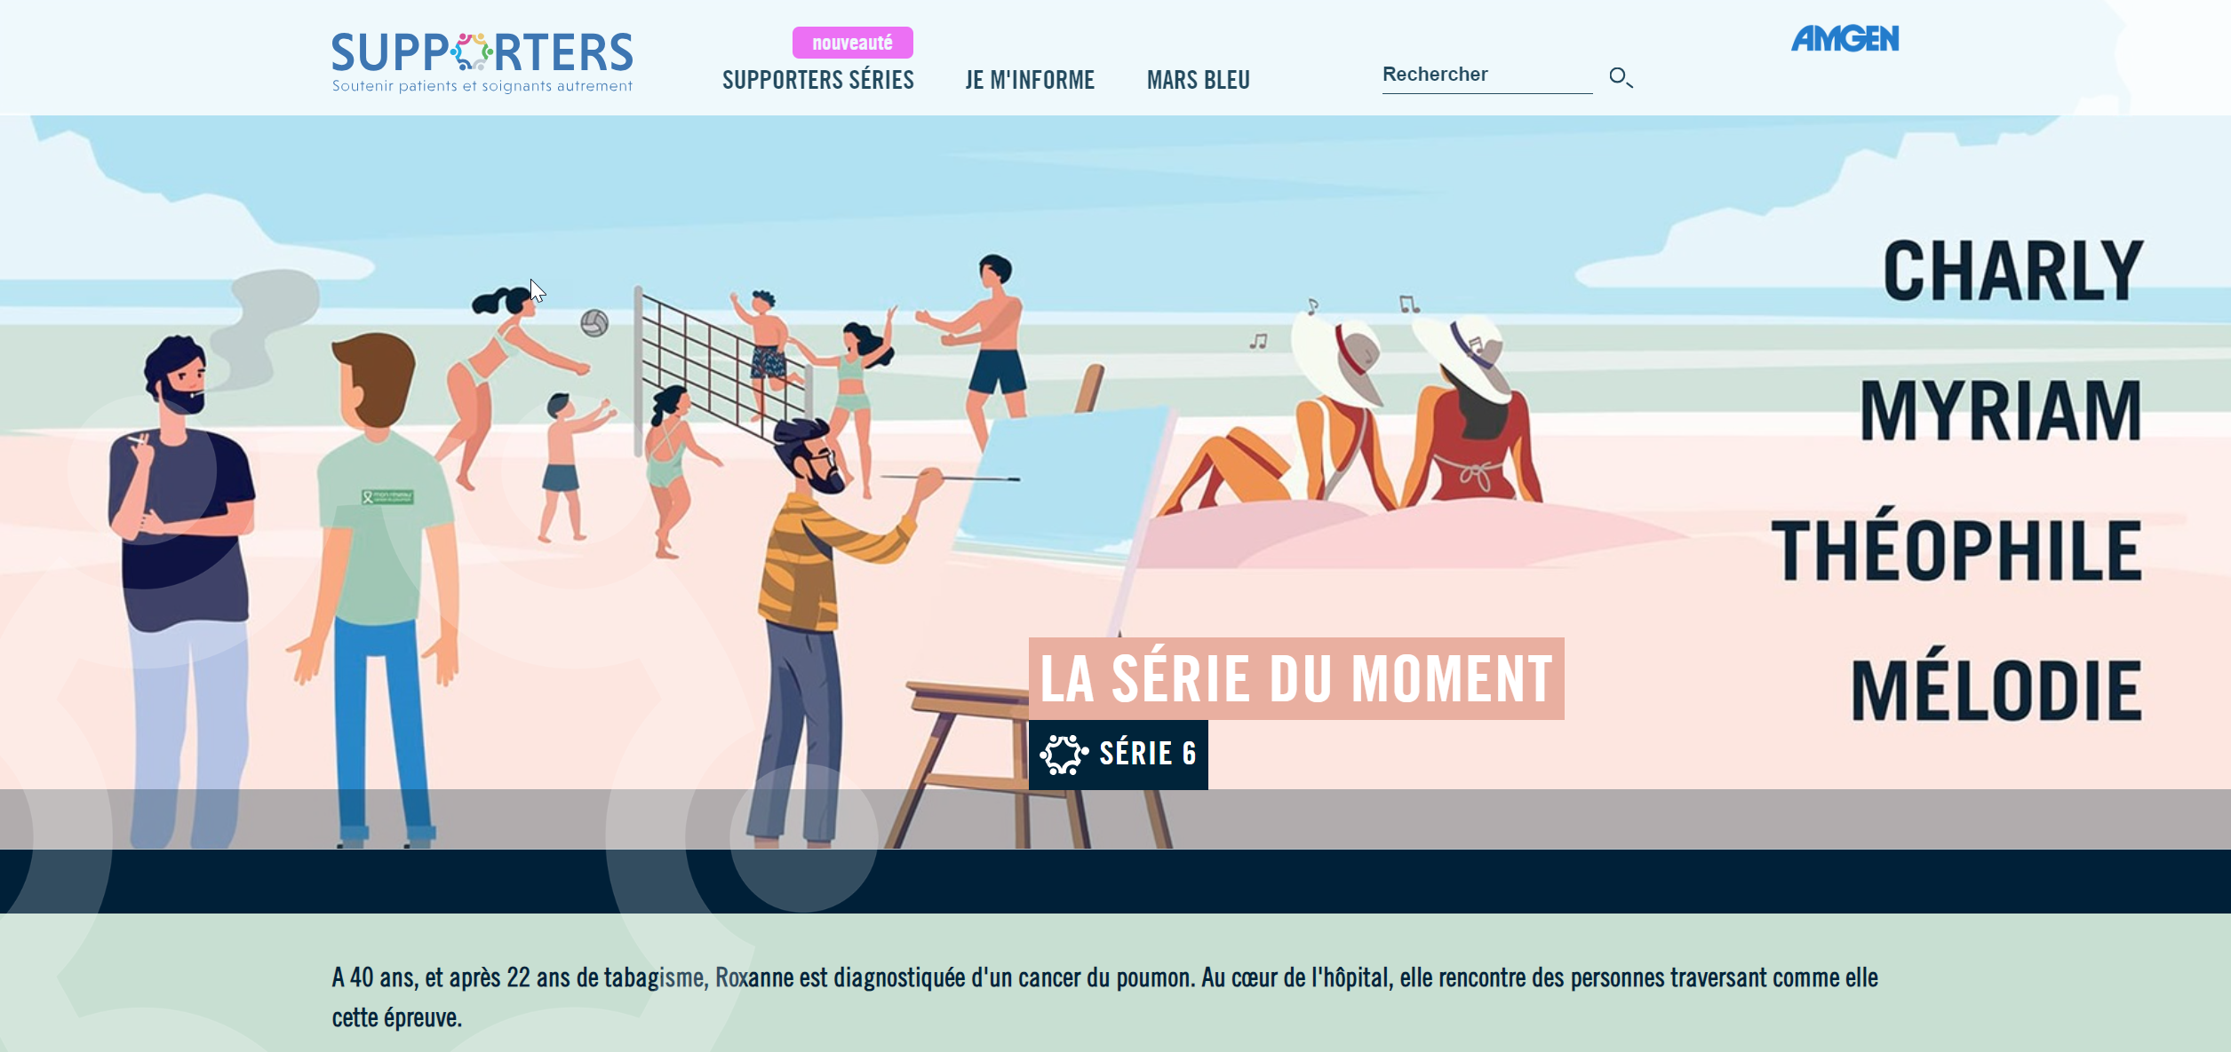Focus the Rechercher search field
Viewport: 2231px width, 1052px height.
click(x=1486, y=75)
